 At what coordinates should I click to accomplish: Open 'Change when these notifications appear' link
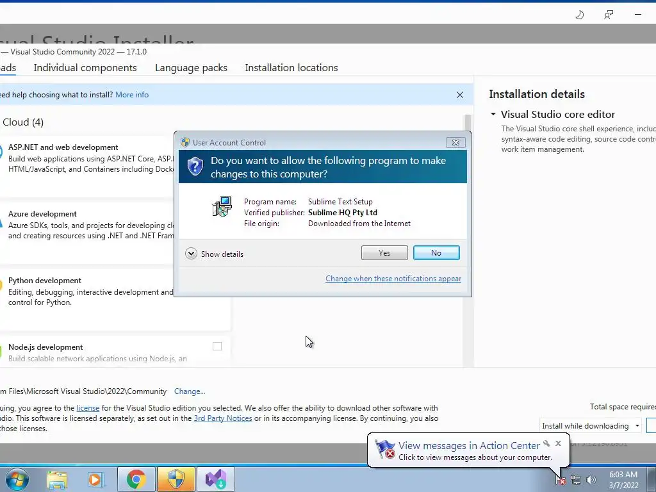coord(393,279)
